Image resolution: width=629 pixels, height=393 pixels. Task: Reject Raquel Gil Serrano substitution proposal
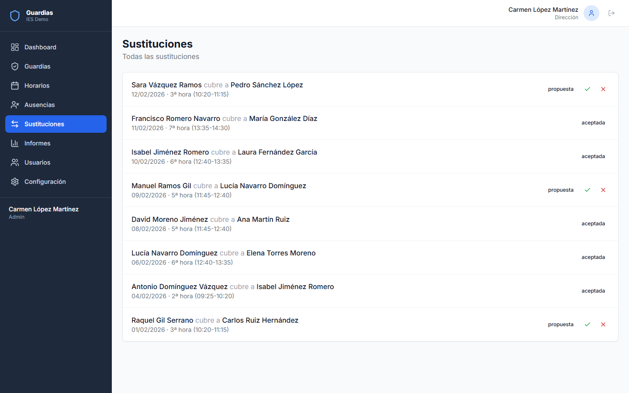tap(603, 324)
